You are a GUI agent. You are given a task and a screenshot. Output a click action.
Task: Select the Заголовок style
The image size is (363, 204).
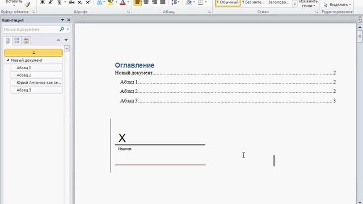pyautogui.click(x=278, y=3)
